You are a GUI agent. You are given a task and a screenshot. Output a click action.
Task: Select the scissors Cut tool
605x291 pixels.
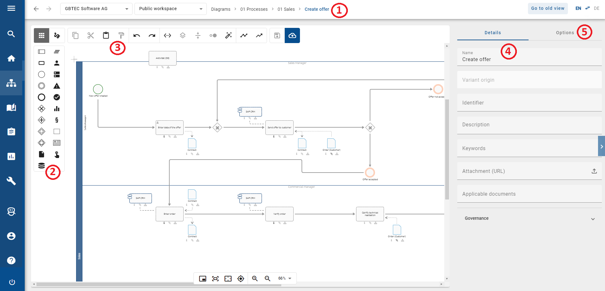pos(91,35)
